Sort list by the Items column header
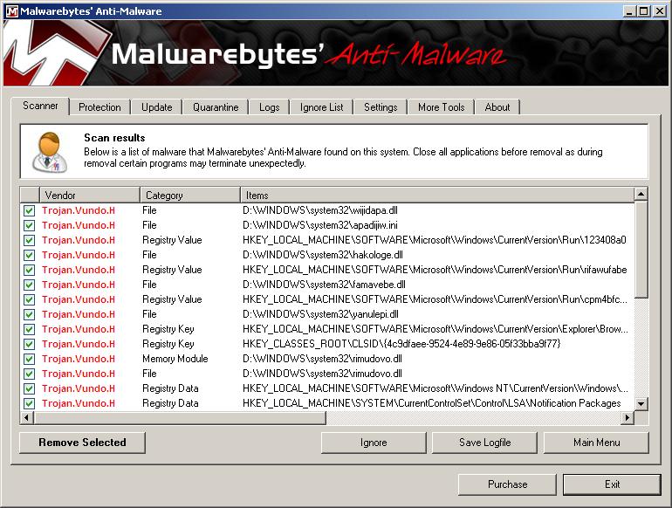The image size is (672, 508). 436,195
